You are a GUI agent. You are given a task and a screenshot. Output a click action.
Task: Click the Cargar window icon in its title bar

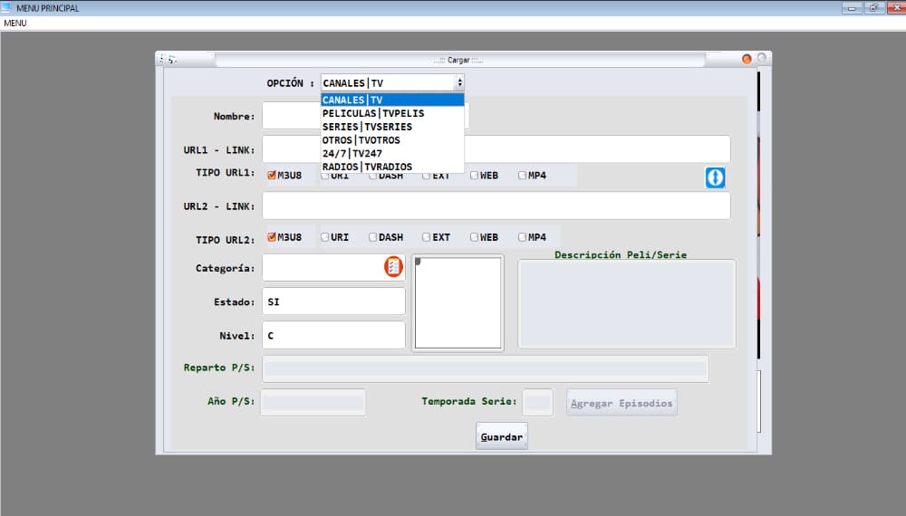tap(169, 60)
